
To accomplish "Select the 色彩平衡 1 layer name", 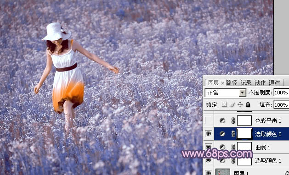I will (x=268, y=121).
